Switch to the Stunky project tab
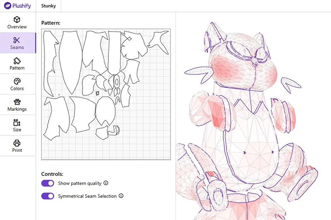Viewport: 331px width, 220px height. (48, 6)
